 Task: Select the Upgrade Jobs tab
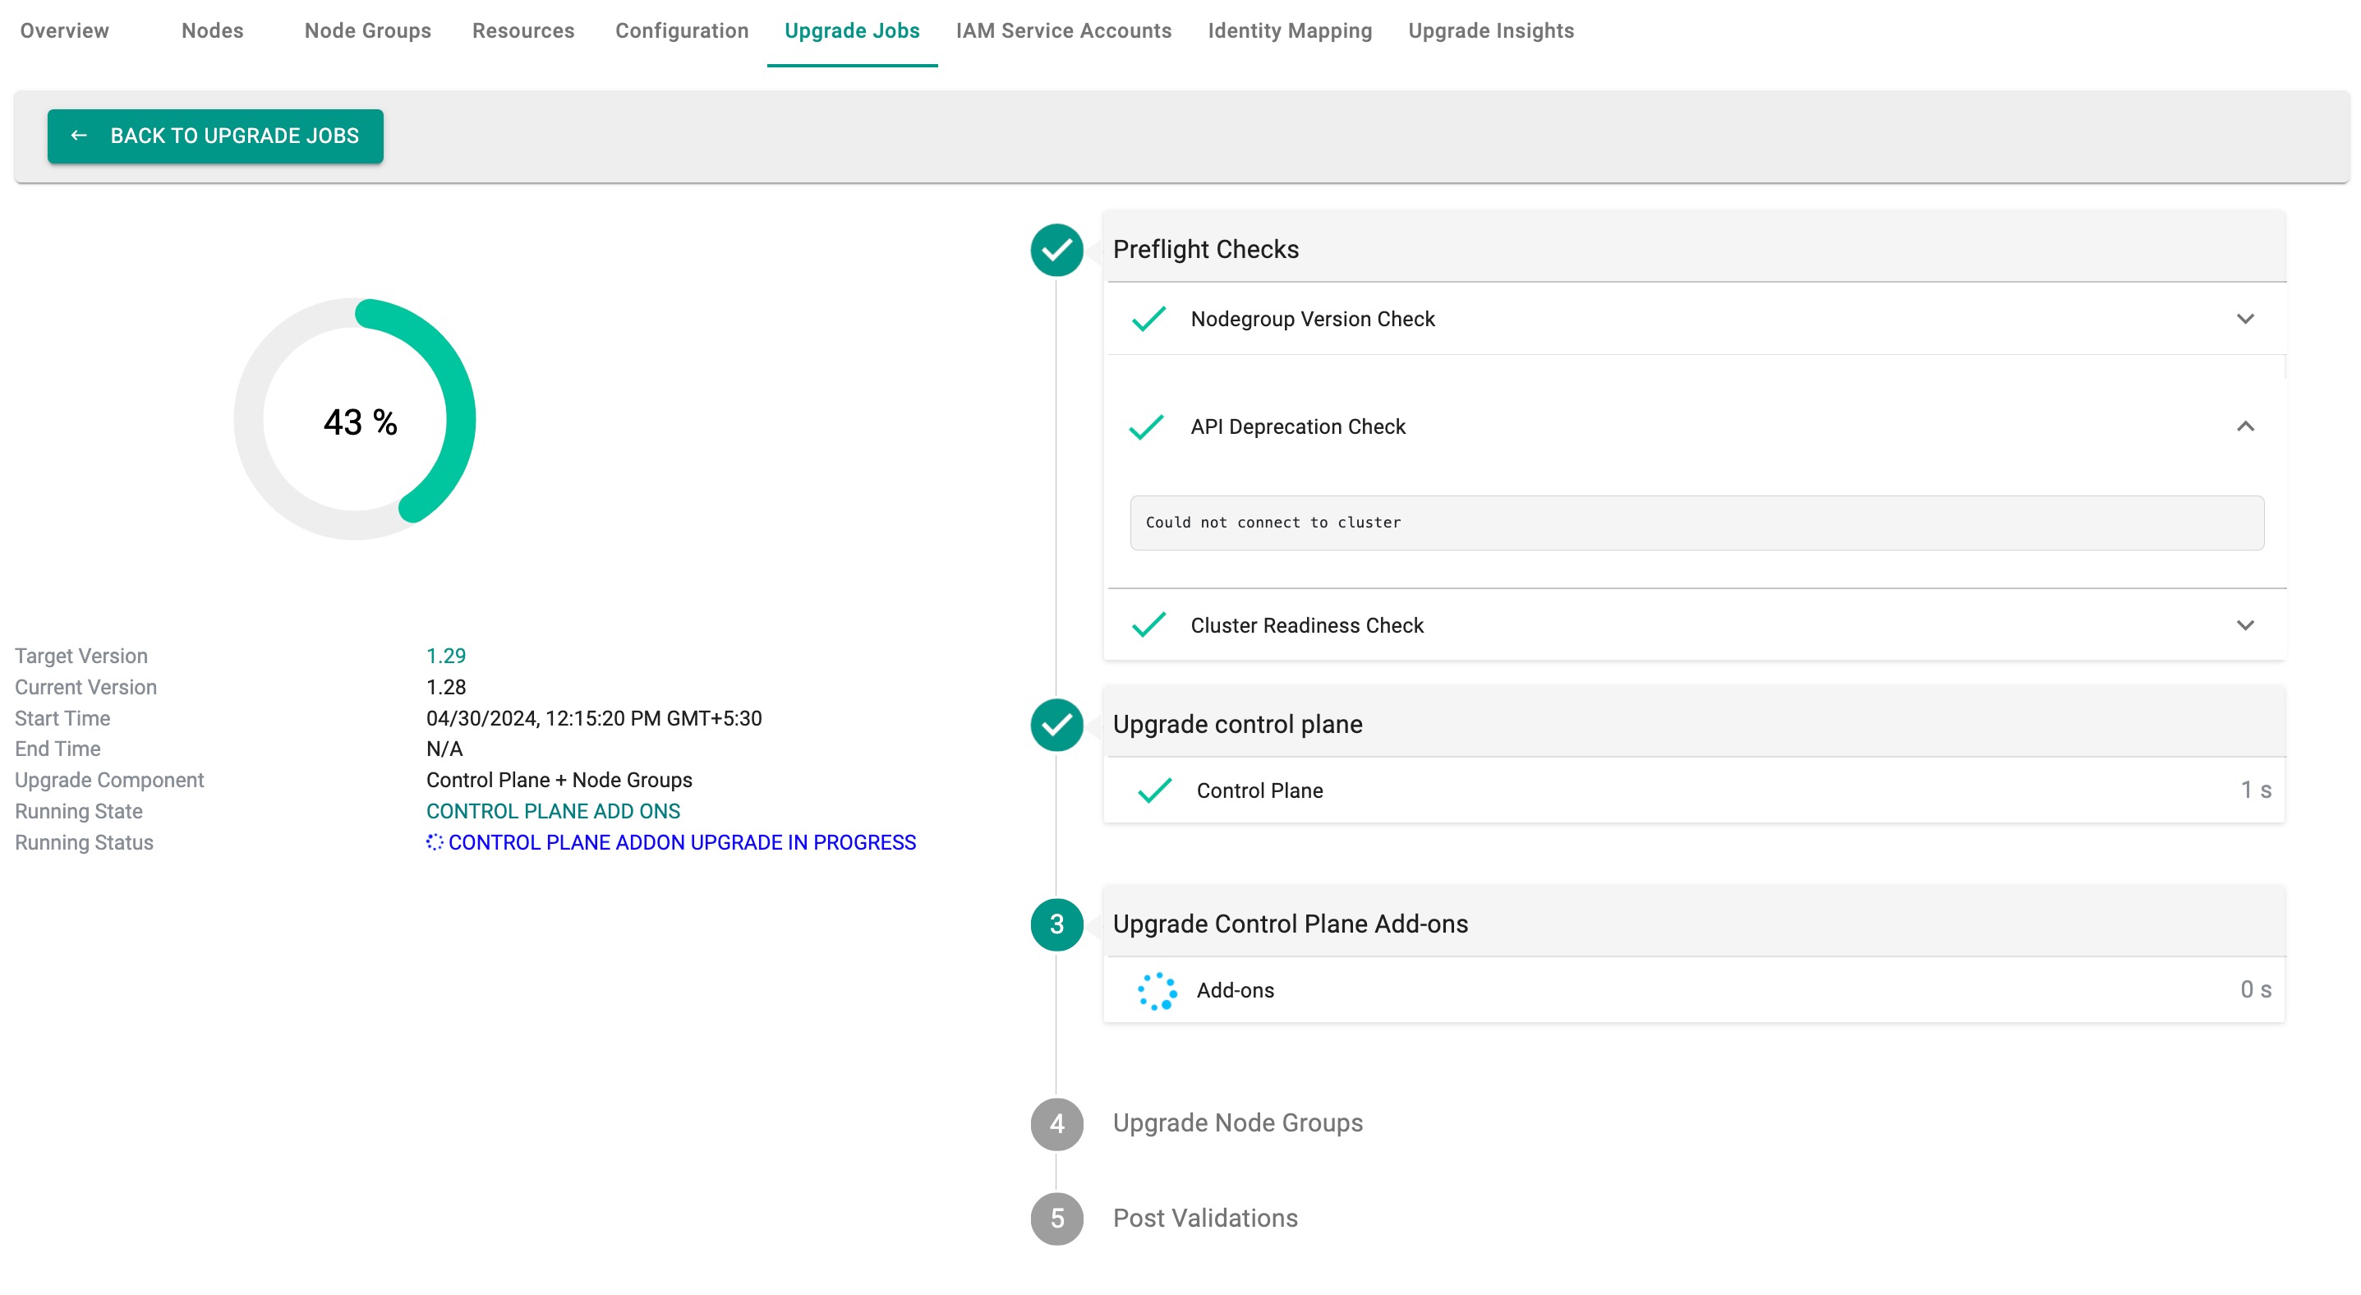pos(853,30)
